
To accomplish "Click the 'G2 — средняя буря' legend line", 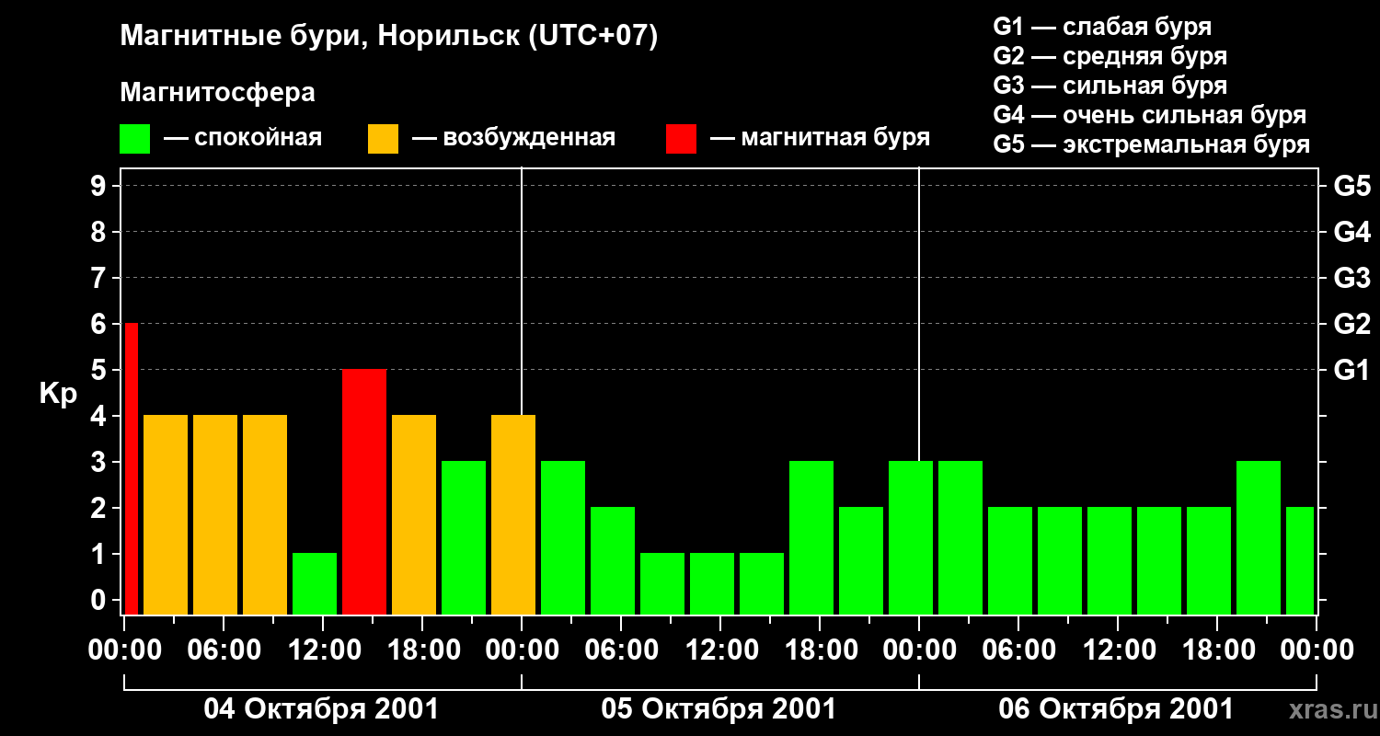I will coord(1110,56).
